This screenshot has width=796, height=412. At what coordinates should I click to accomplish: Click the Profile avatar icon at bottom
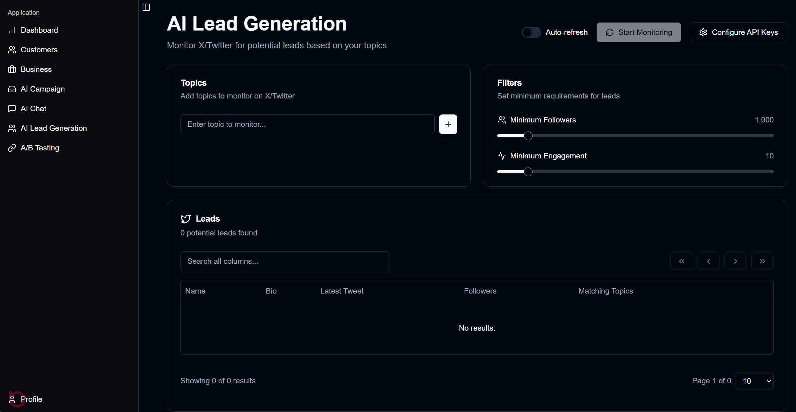click(x=12, y=399)
